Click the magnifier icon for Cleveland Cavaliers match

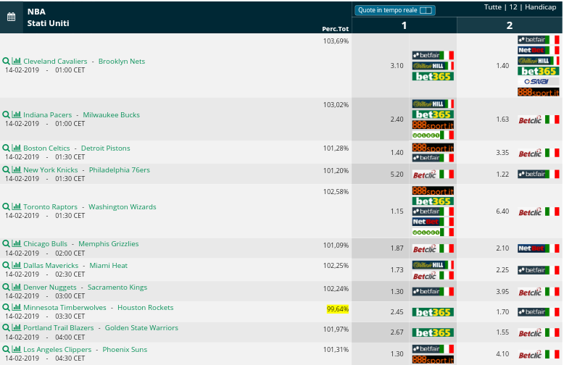click(6, 61)
